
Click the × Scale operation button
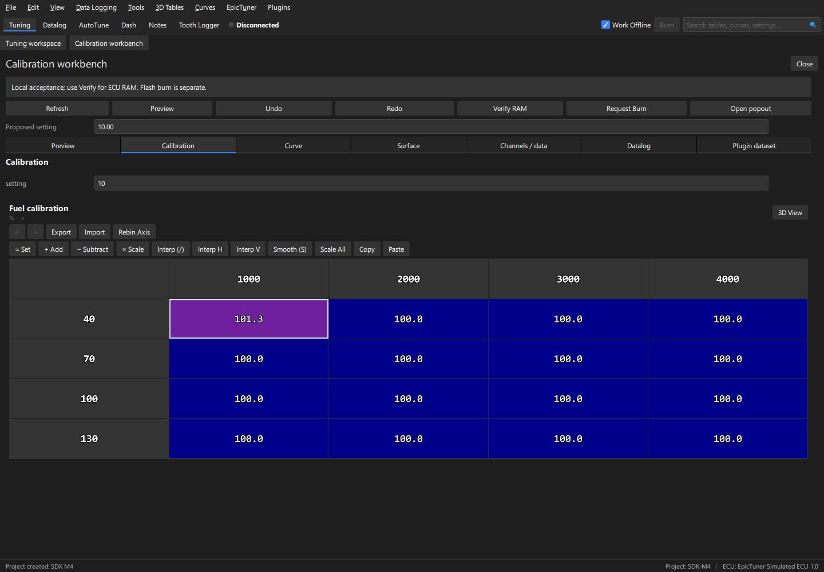coord(133,249)
